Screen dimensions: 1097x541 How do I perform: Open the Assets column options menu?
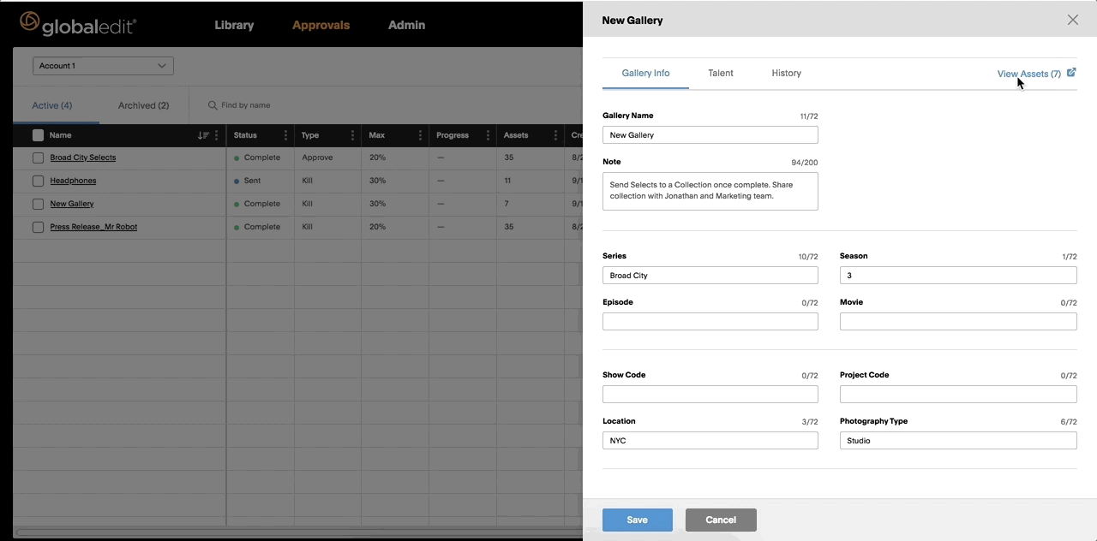coord(555,135)
